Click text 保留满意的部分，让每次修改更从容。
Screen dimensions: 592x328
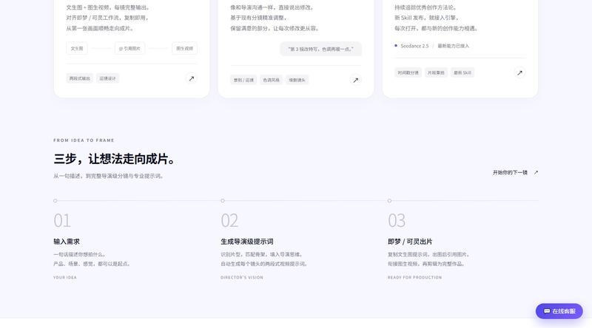click(275, 28)
